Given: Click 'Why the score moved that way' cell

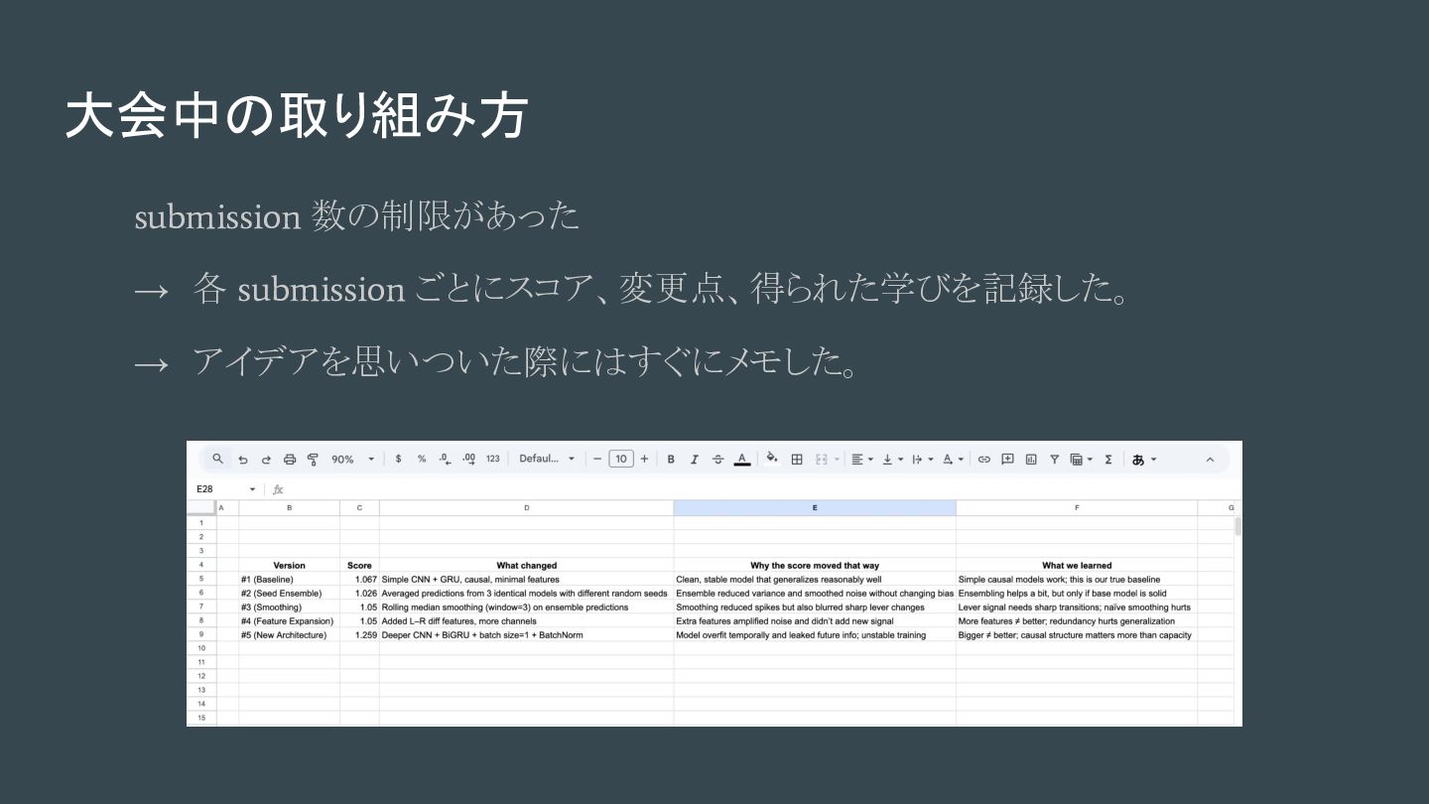Looking at the screenshot, I should 815,565.
